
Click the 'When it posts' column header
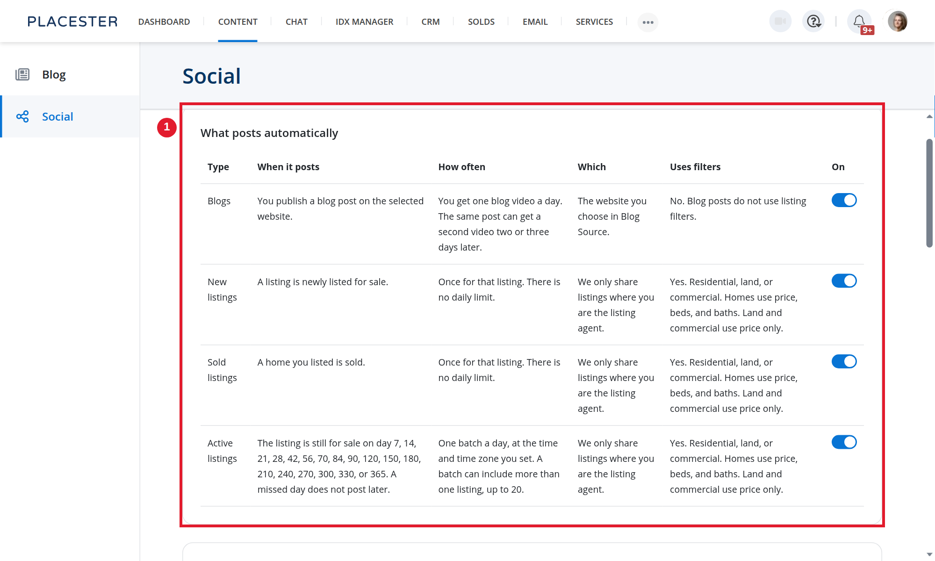click(288, 167)
